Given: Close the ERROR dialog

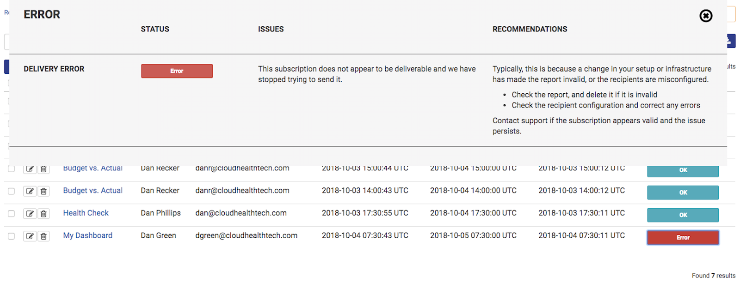Looking at the screenshot, I should [706, 16].
